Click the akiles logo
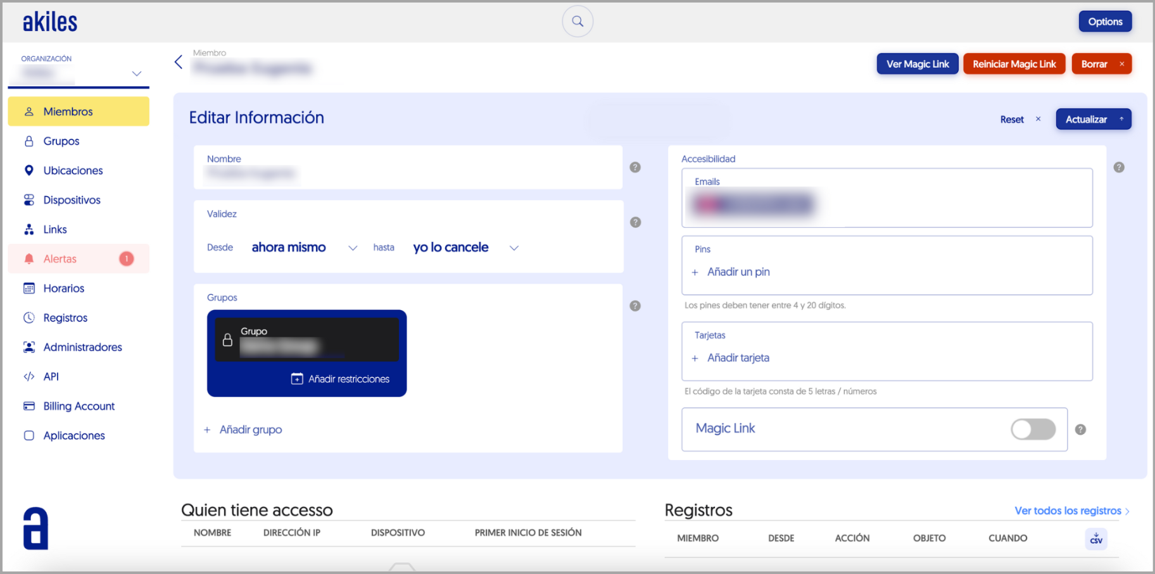1155x574 pixels. pyautogui.click(x=50, y=22)
